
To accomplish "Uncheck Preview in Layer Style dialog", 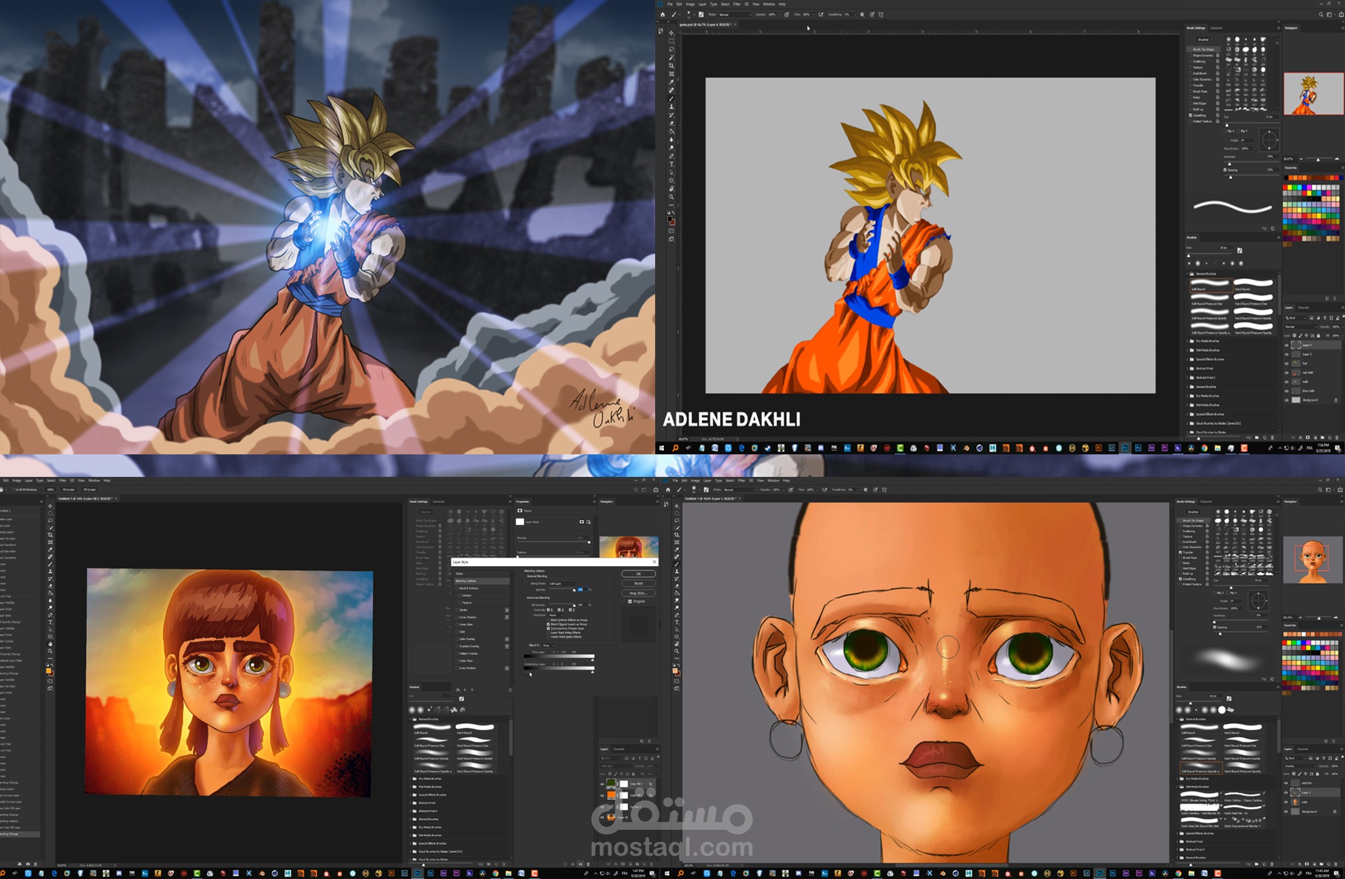I will point(630,601).
